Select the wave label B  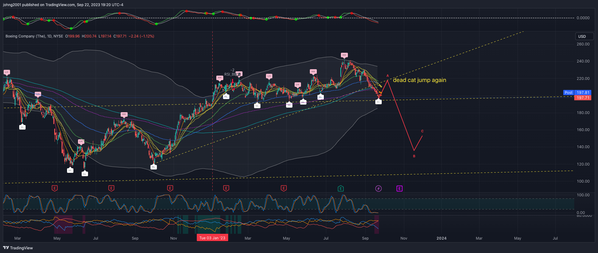point(414,156)
